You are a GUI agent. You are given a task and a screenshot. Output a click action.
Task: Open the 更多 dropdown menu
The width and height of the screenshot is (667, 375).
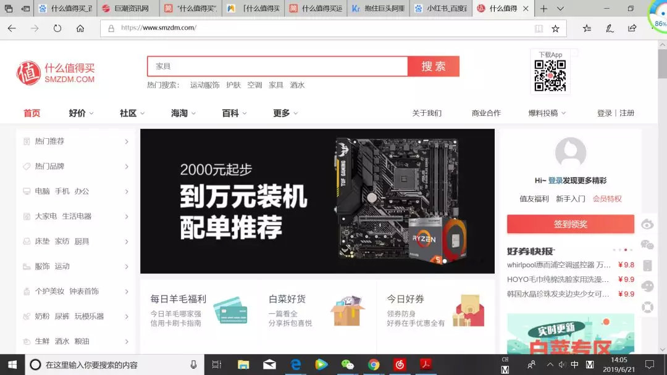point(281,113)
